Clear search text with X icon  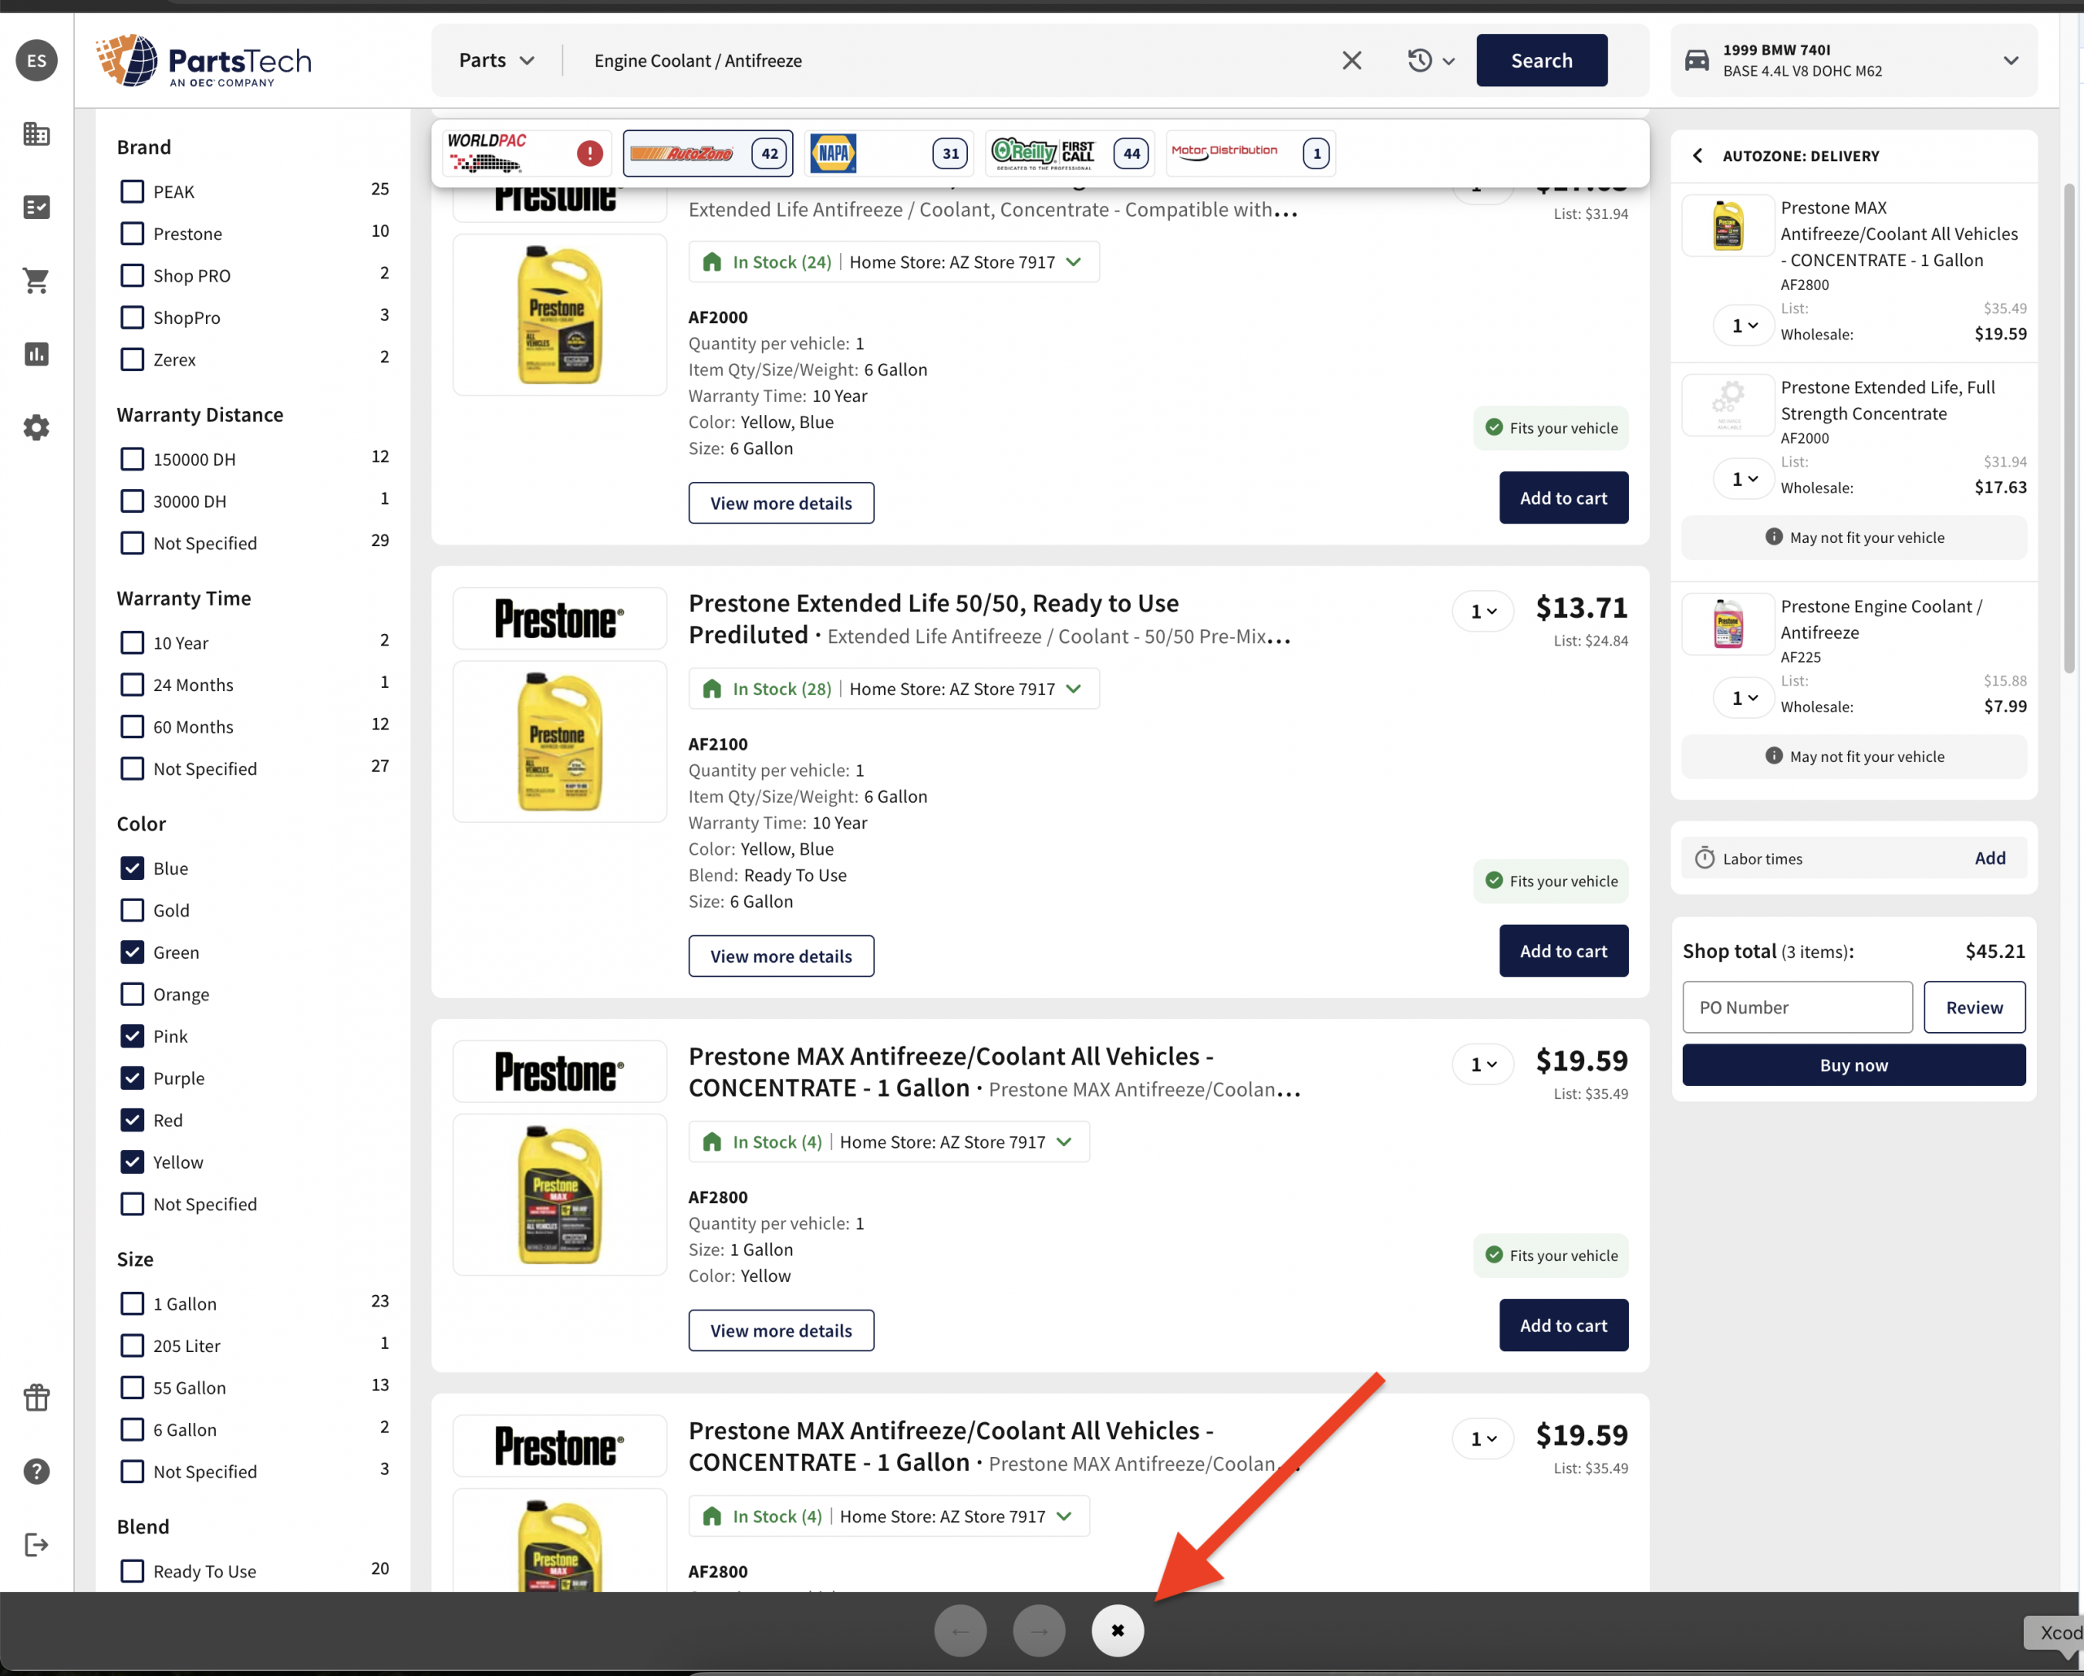click(1351, 61)
